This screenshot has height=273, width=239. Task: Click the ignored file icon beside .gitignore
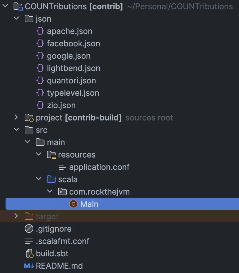pyautogui.click(x=29, y=229)
